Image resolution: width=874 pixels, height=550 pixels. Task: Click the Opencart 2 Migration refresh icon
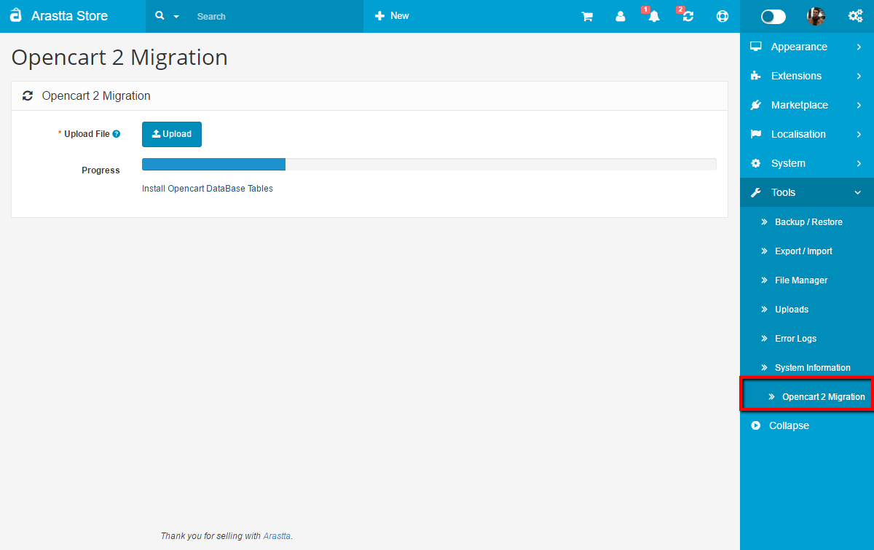coord(28,95)
